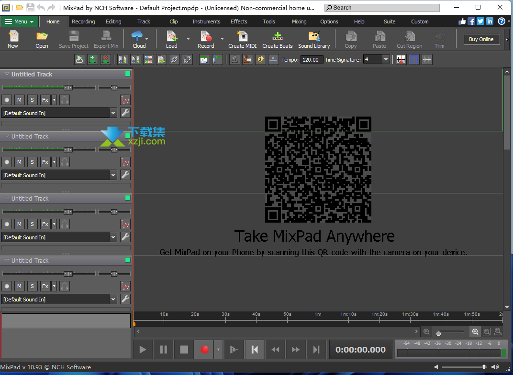The image size is (513, 375).
Task: Open the Instruments tab
Action: point(206,21)
